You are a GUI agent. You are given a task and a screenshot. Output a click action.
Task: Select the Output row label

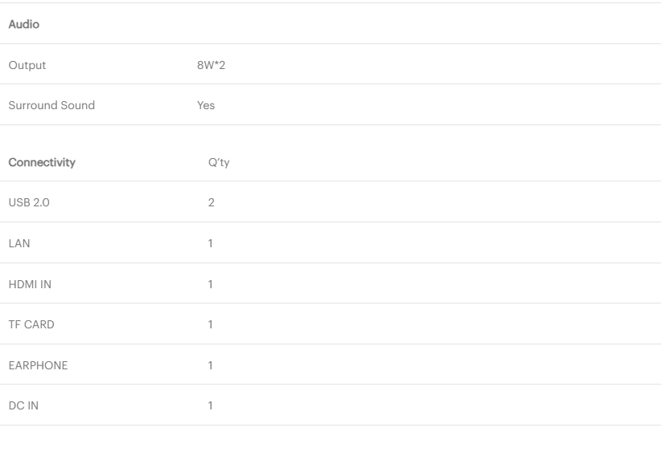[x=27, y=65]
